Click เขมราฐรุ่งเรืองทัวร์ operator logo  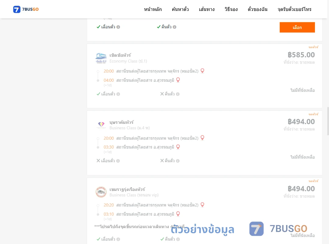click(101, 192)
